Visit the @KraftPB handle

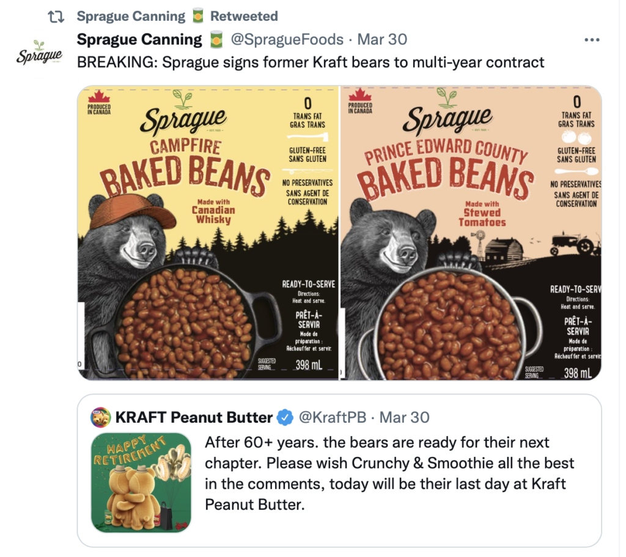pyautogui.click(x=332, y=418)
